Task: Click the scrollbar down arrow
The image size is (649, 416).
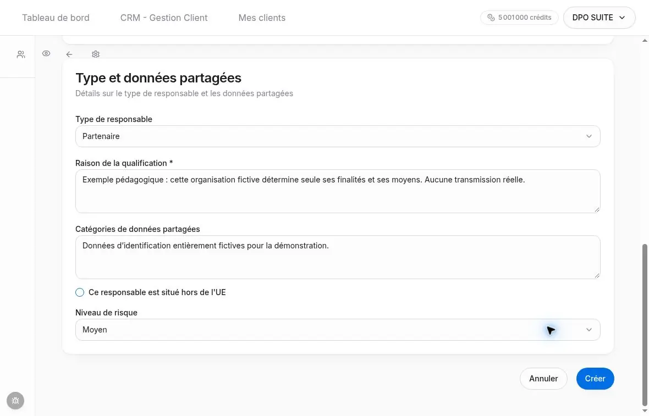Action: point(645,411)
